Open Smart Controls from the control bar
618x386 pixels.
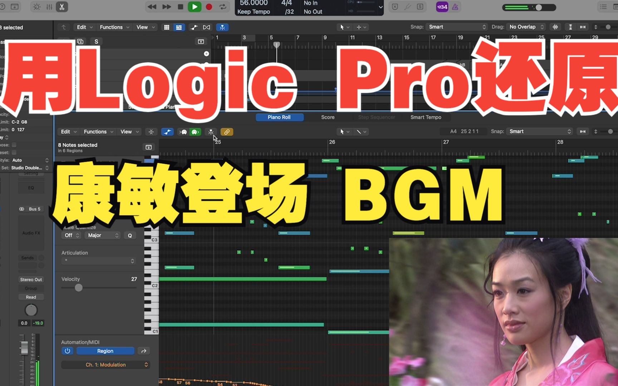coord(36,7)
